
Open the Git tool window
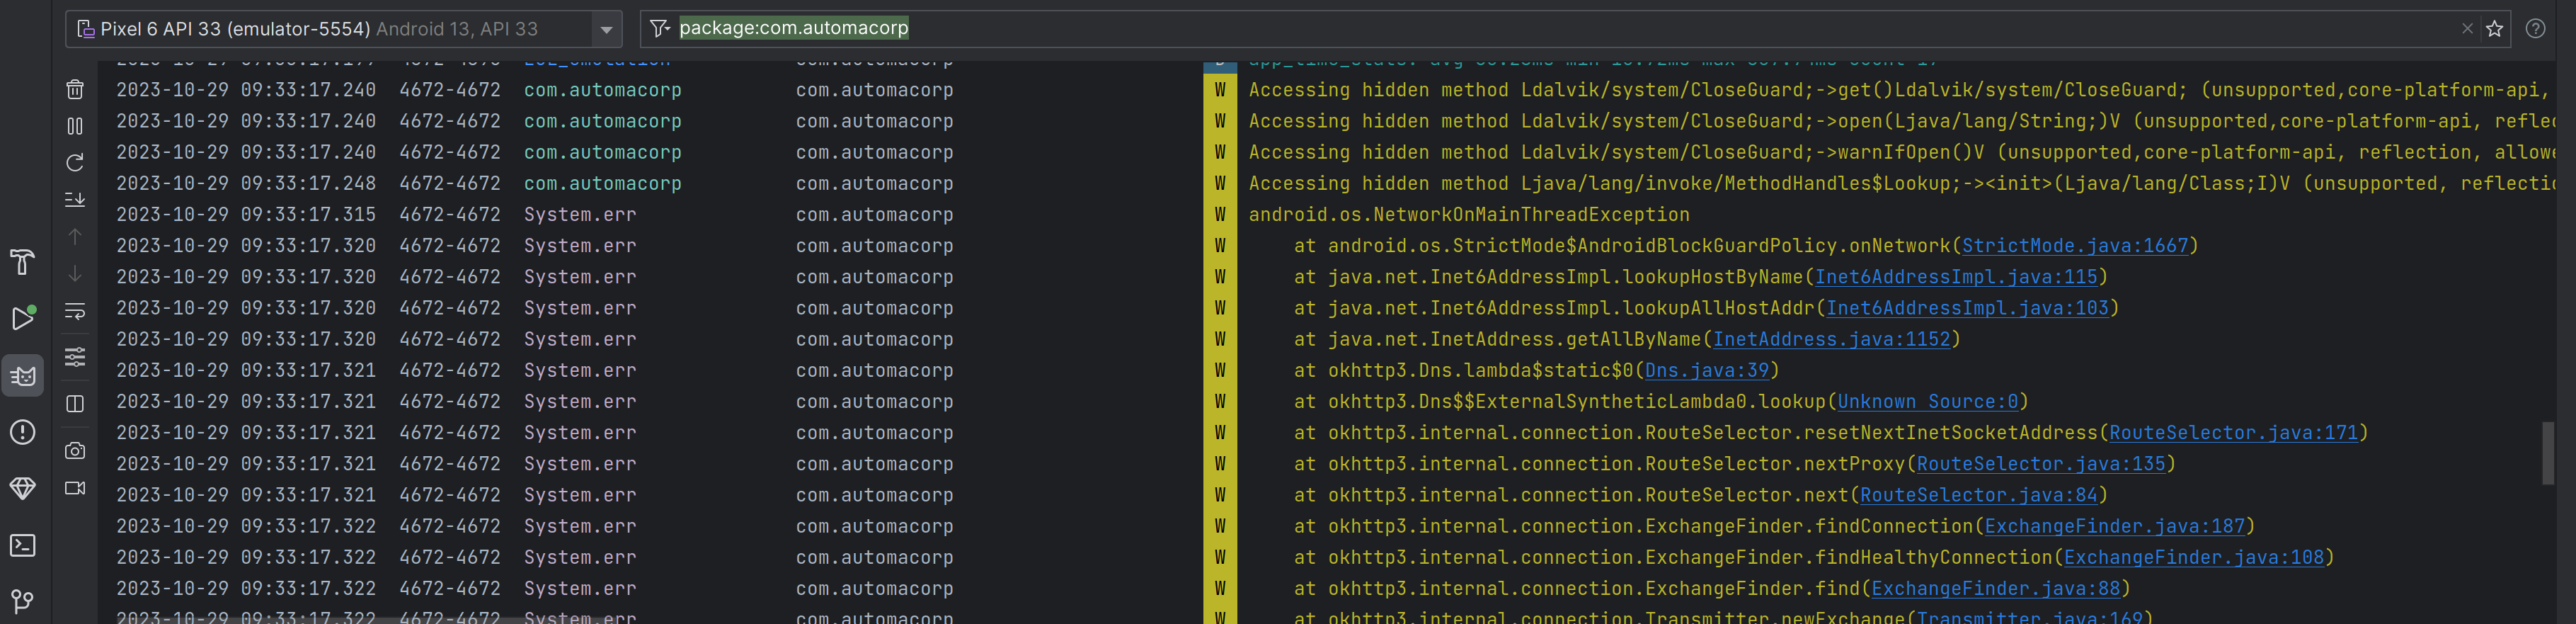pos(23,601)
